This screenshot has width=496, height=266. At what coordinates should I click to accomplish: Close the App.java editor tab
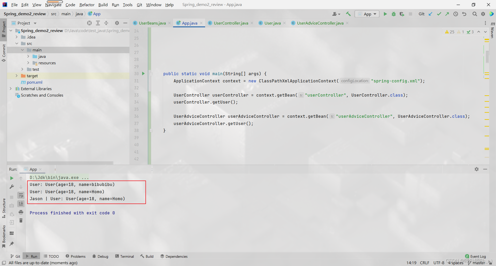pos(201,23)
